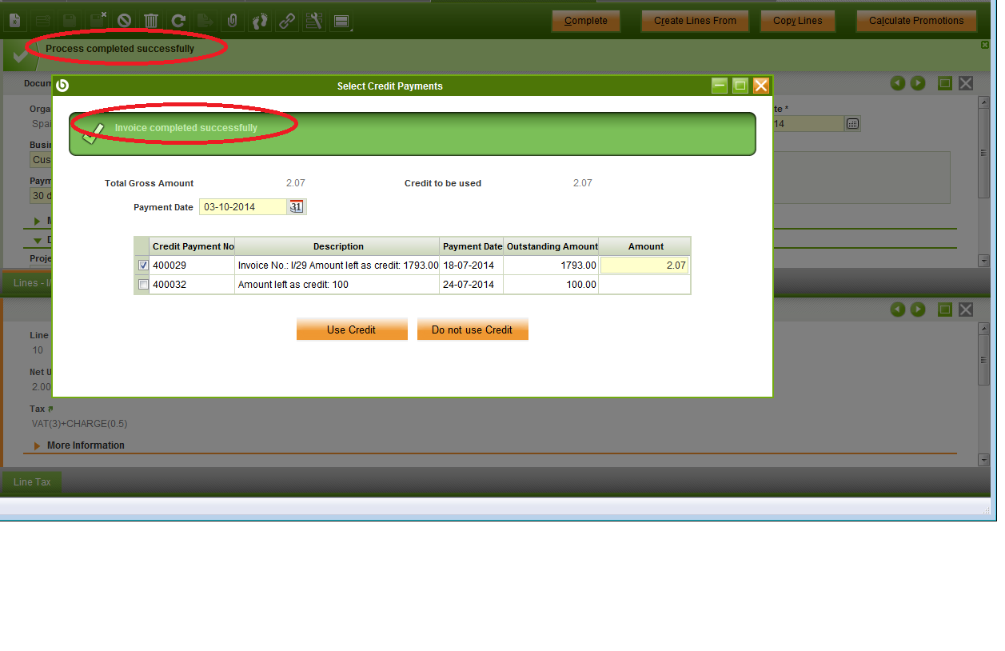1005x651 pixels.
Task: Maximize the Lines panel
Action: [x=945, y=310]
